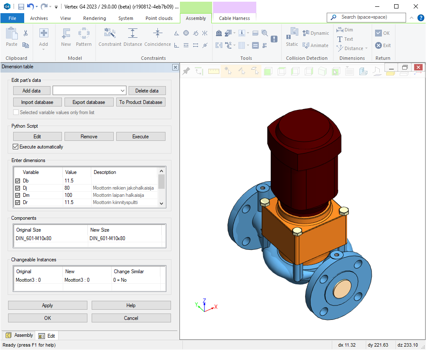The height and width of the screenshot is (350, 426).
Task: Uncheck the Dj variable checkbox
Action: point(17,188)
